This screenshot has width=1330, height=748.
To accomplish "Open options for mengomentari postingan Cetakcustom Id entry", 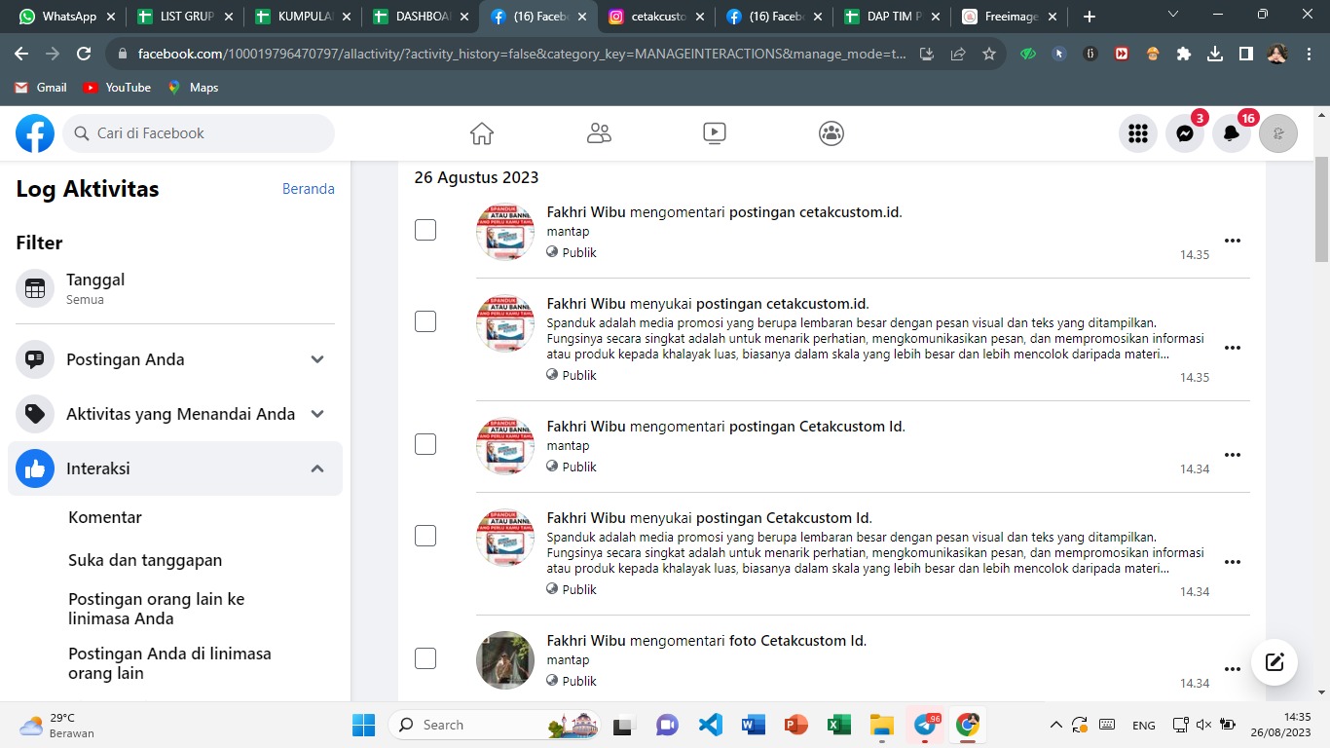I will [x=1233, y=455].
